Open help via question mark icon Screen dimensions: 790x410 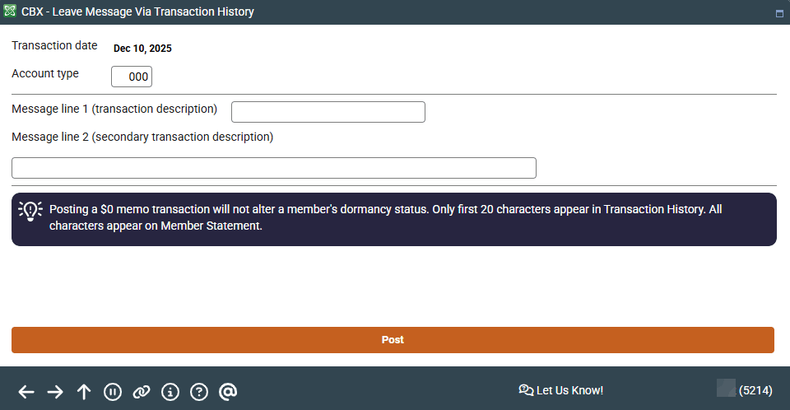coord(199,392)
